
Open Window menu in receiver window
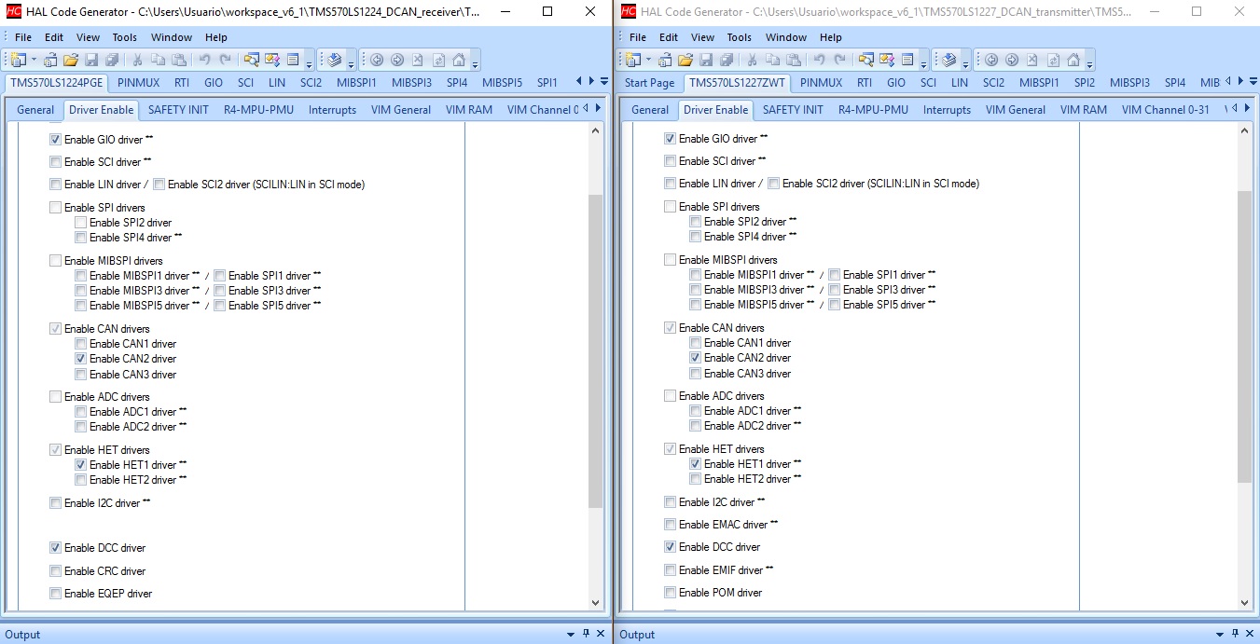[x=172, y=37]
